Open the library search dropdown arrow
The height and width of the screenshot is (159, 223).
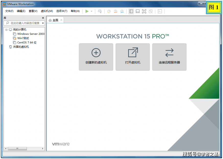click(43, 23)
